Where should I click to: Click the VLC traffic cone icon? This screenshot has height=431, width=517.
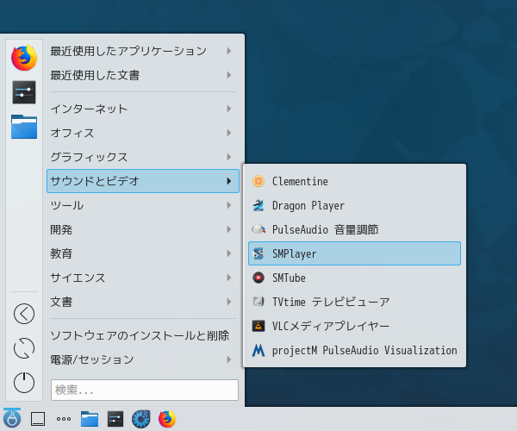258,326
